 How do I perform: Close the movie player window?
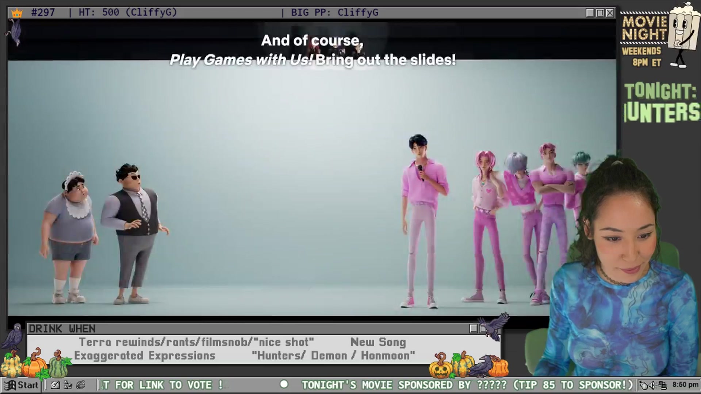point(610,13)
